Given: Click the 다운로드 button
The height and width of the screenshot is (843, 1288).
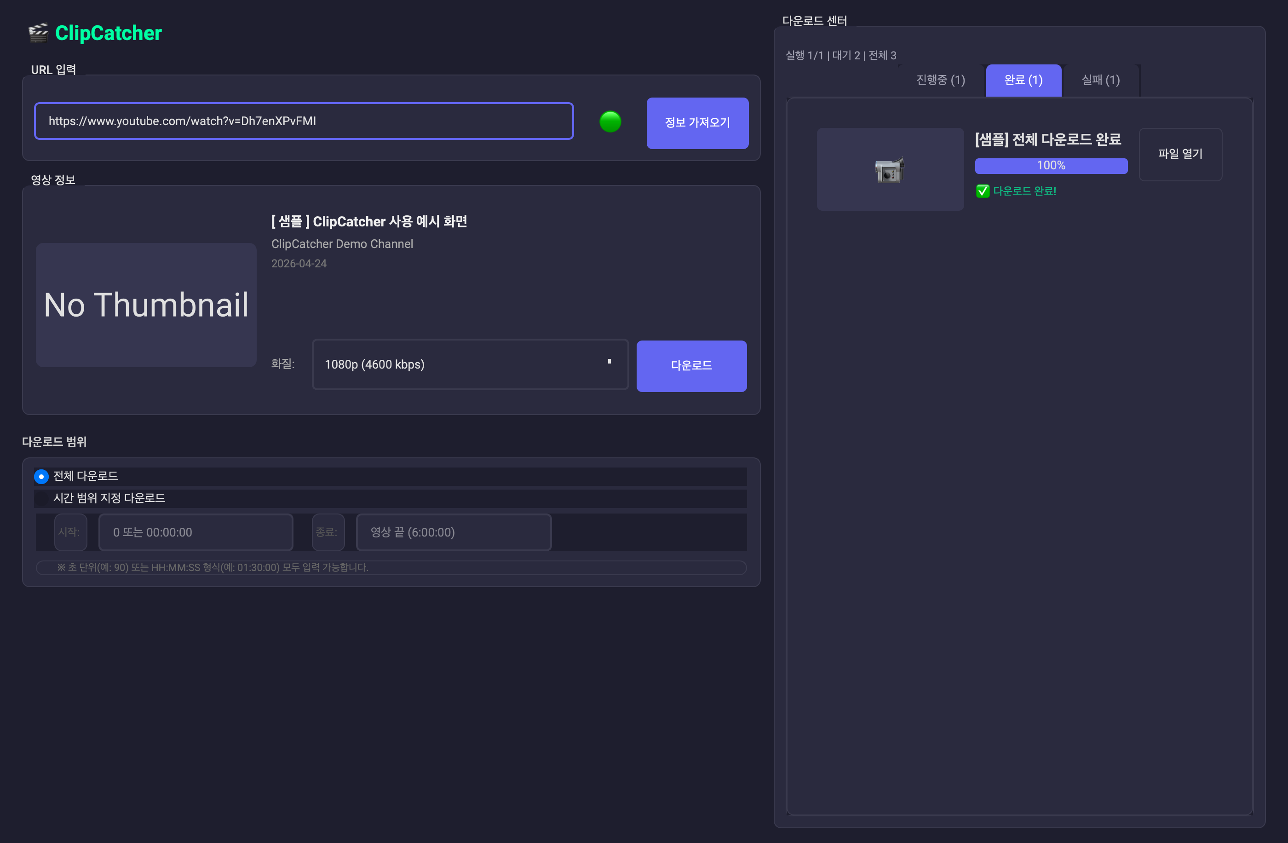Looking at the screenshot, I should pos(691,366).
